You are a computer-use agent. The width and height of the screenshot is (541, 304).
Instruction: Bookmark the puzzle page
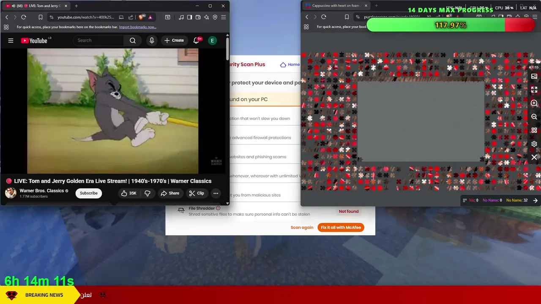347,17
